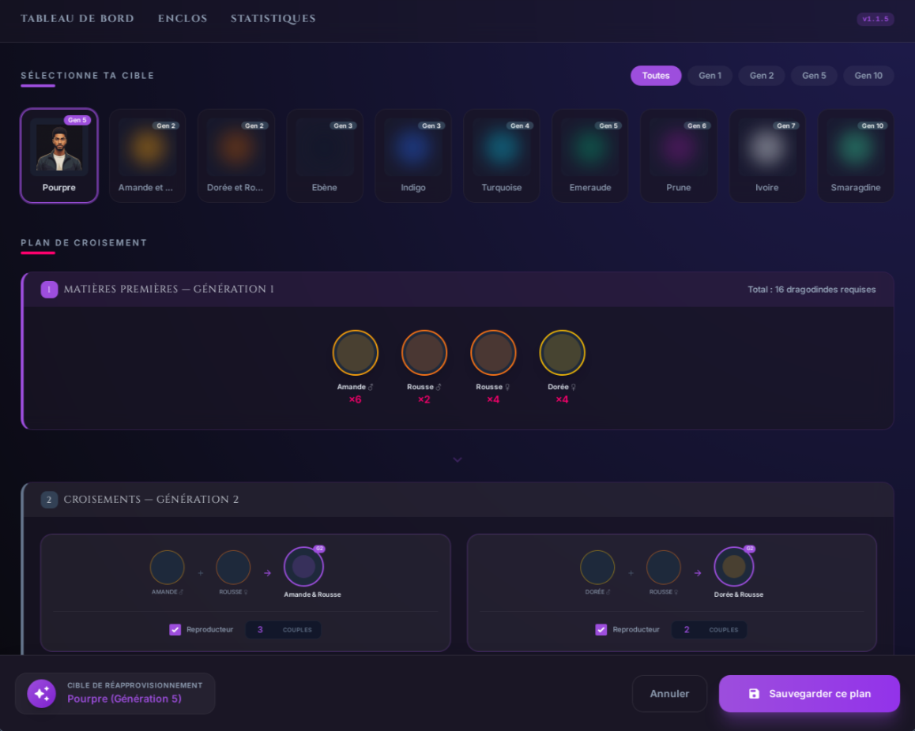The height and width of the screenshot is (731, 915).
Task: Click the Rousse male dragodinde circle
Action: [424, 353]
